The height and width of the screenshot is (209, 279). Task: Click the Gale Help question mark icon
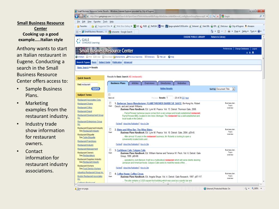click(169, 57)
